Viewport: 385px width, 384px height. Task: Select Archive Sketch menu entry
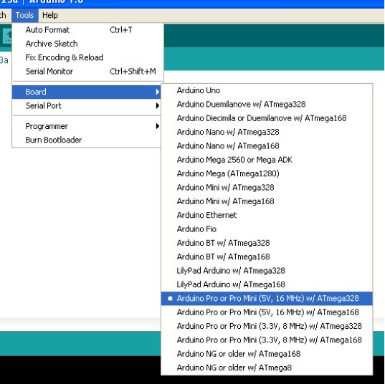click(87, 44)
